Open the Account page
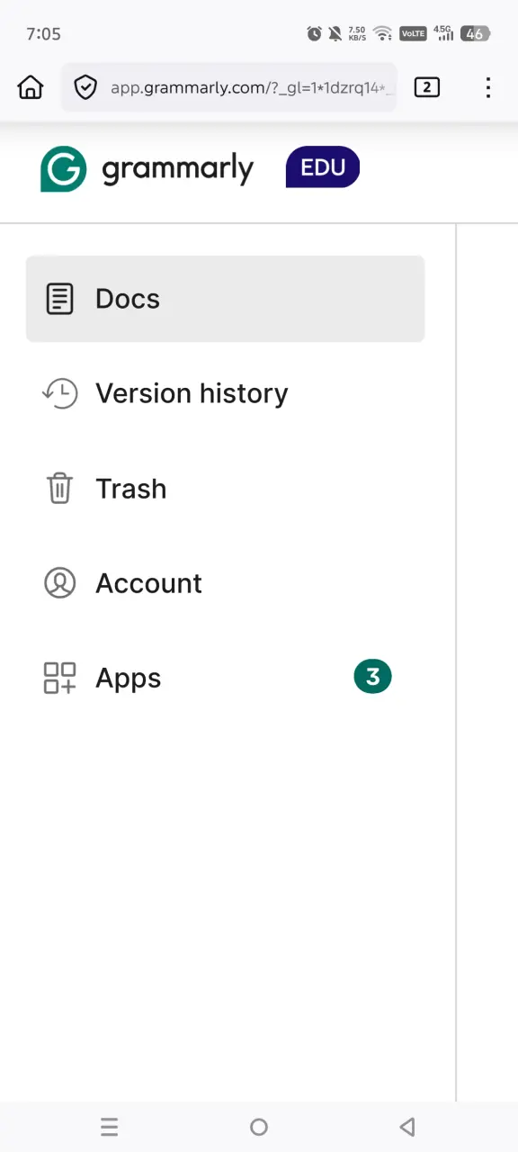The image size is (518, 1152). tap(225, 583)
